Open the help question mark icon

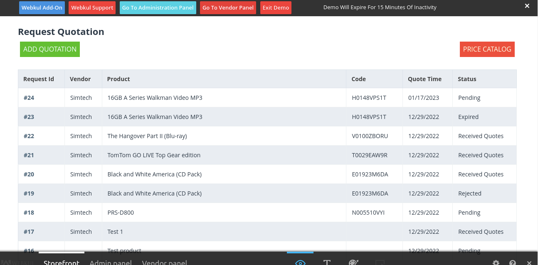(513, 263)
